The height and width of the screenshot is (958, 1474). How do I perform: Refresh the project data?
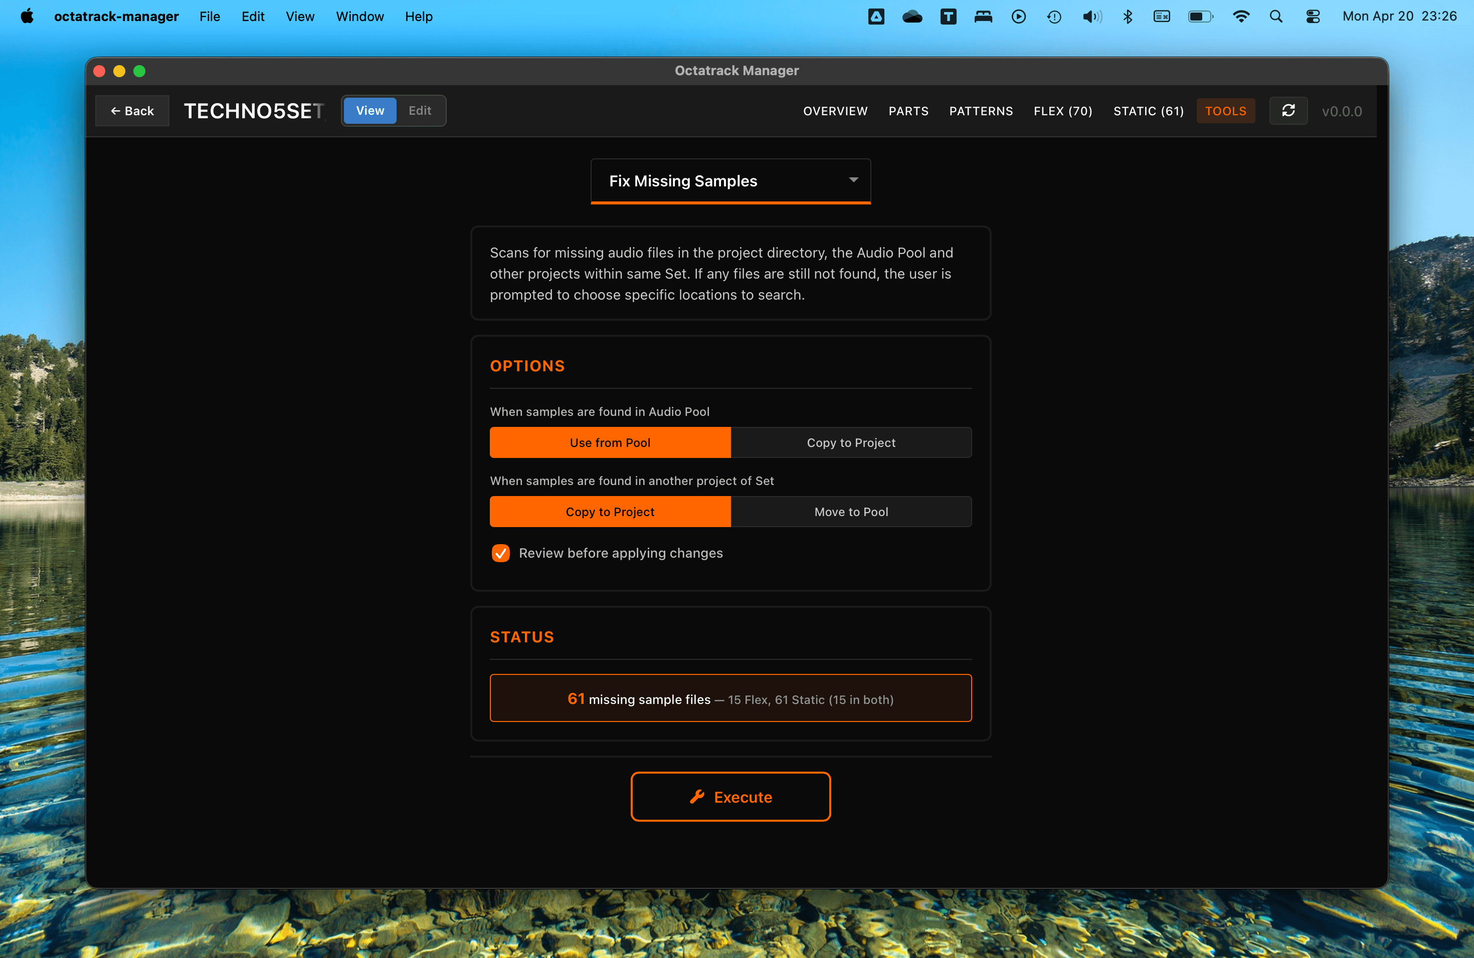pyautogui.click(x=1289, y=111)
